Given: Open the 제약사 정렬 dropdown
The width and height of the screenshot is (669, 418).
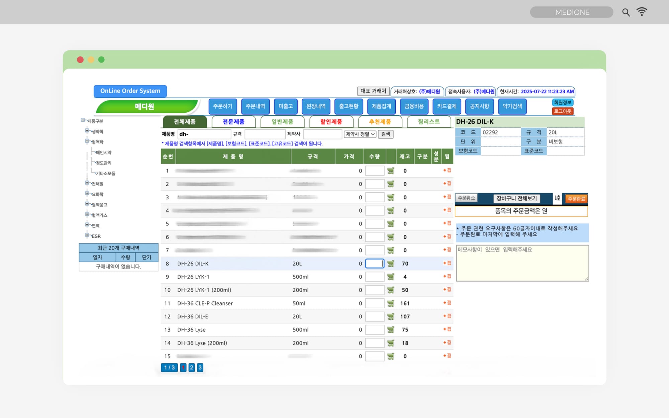Looking at the screenshot, I should (360, 134).
